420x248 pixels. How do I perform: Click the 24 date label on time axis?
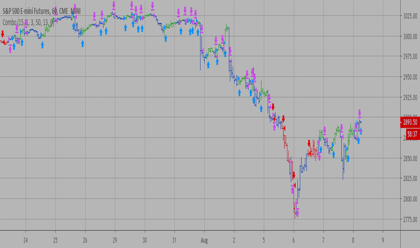tap(25, 240)
